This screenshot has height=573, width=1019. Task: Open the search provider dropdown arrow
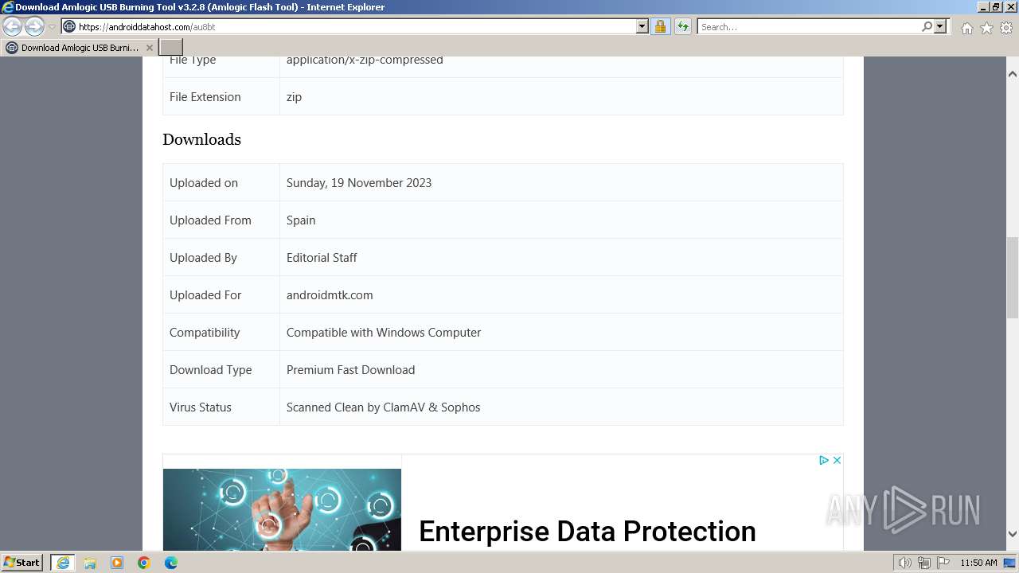click(940, 26)
